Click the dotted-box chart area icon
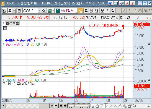Image resolution: width=152 pixels, height=109 pixels. click(101, 106)
